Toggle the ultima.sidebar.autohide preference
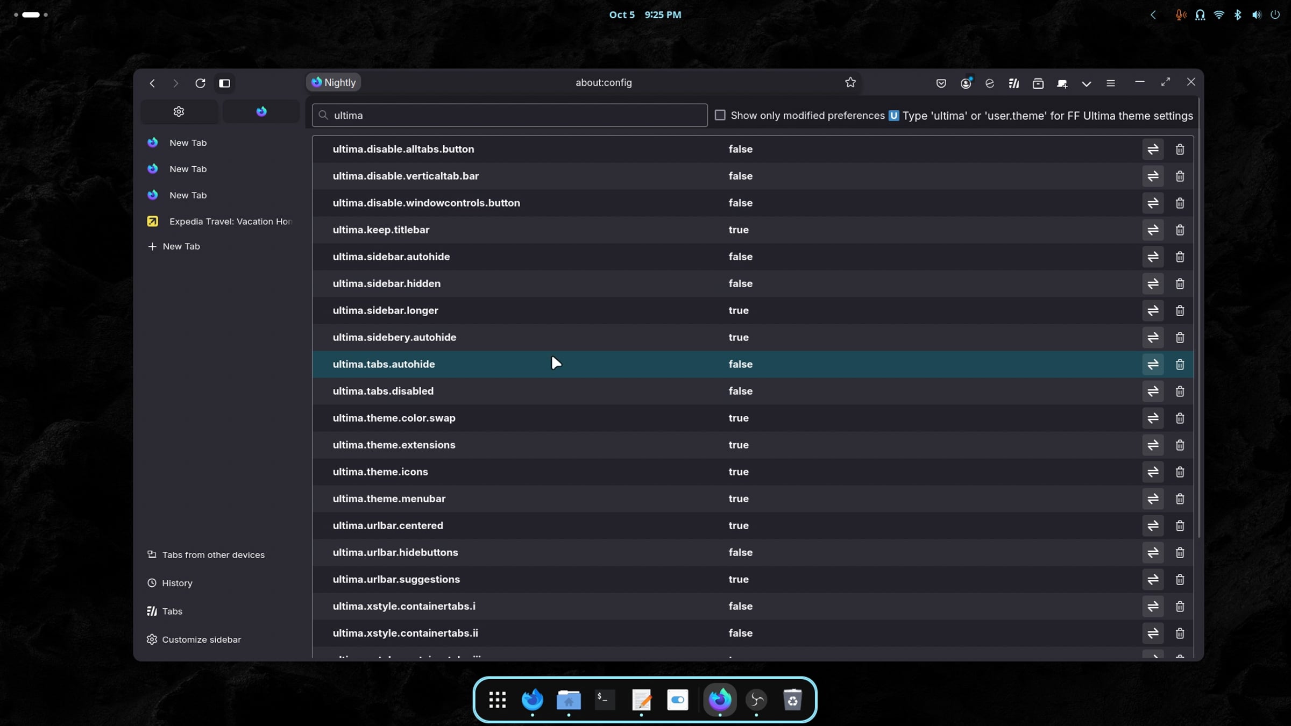This screenshot has height=726, width=1291. [x=1152, y=257]
